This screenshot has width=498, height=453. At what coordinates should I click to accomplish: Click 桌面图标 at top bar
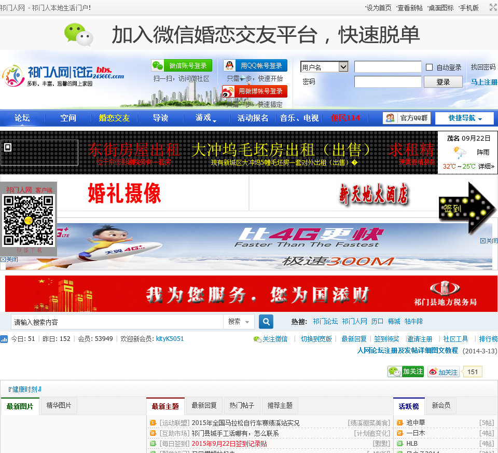coord(440,8)
